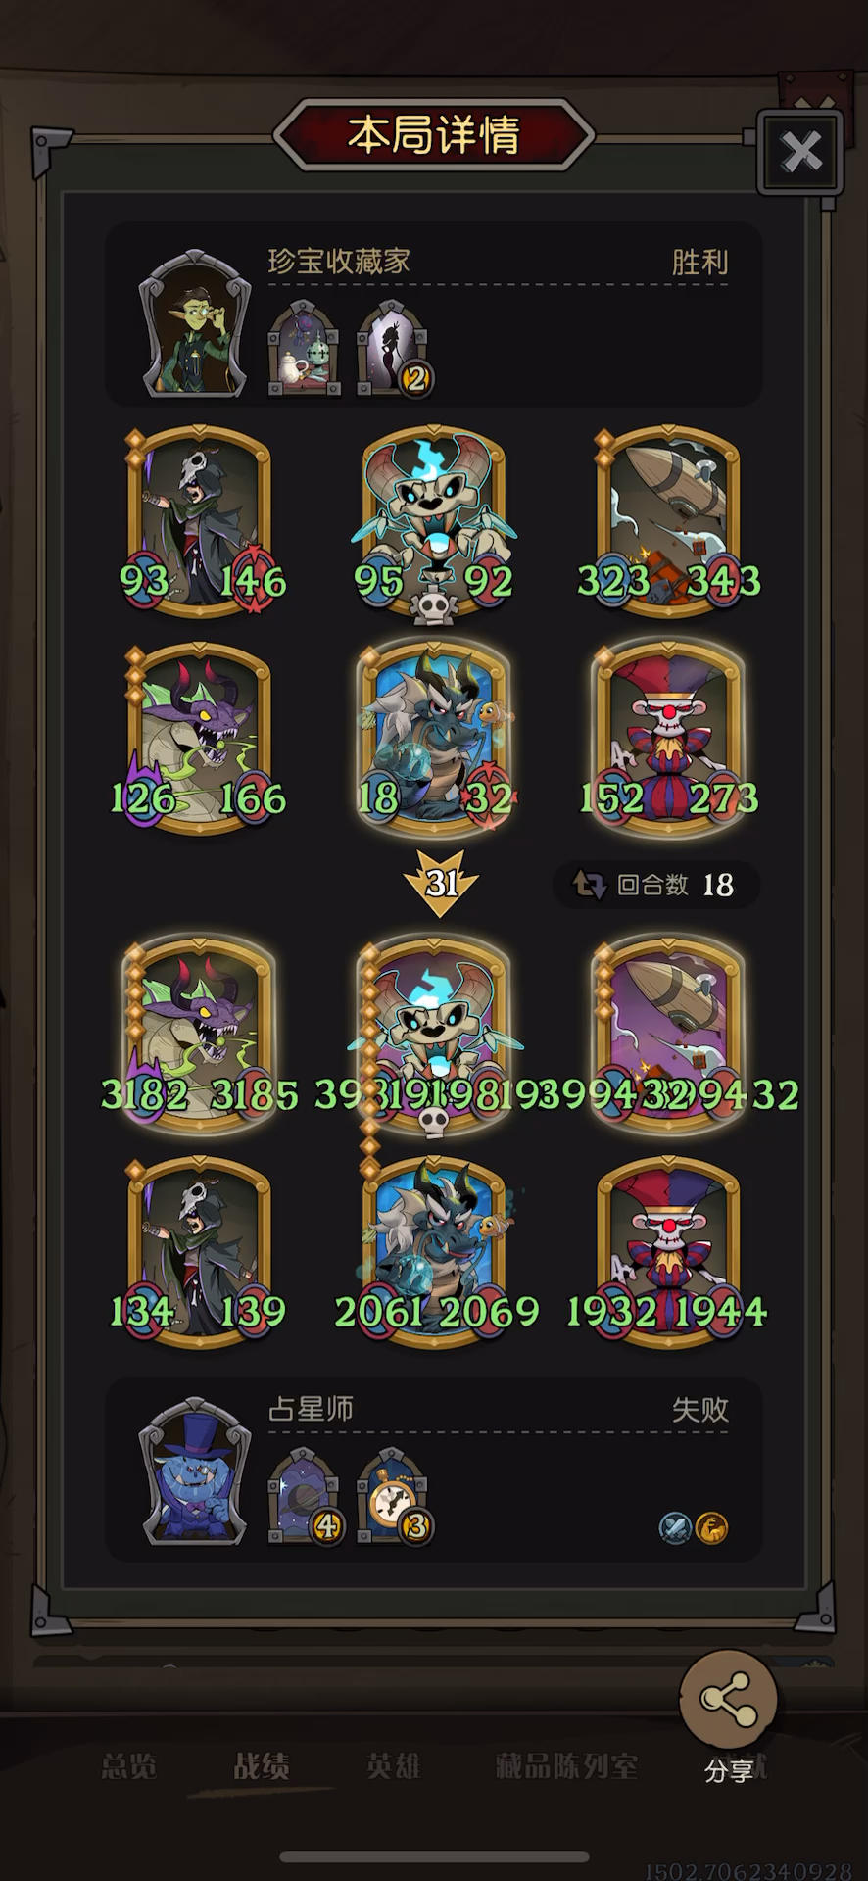Select the 战绩 tab
This screenshot has height=1881, width=868.
click(261, 1766)
